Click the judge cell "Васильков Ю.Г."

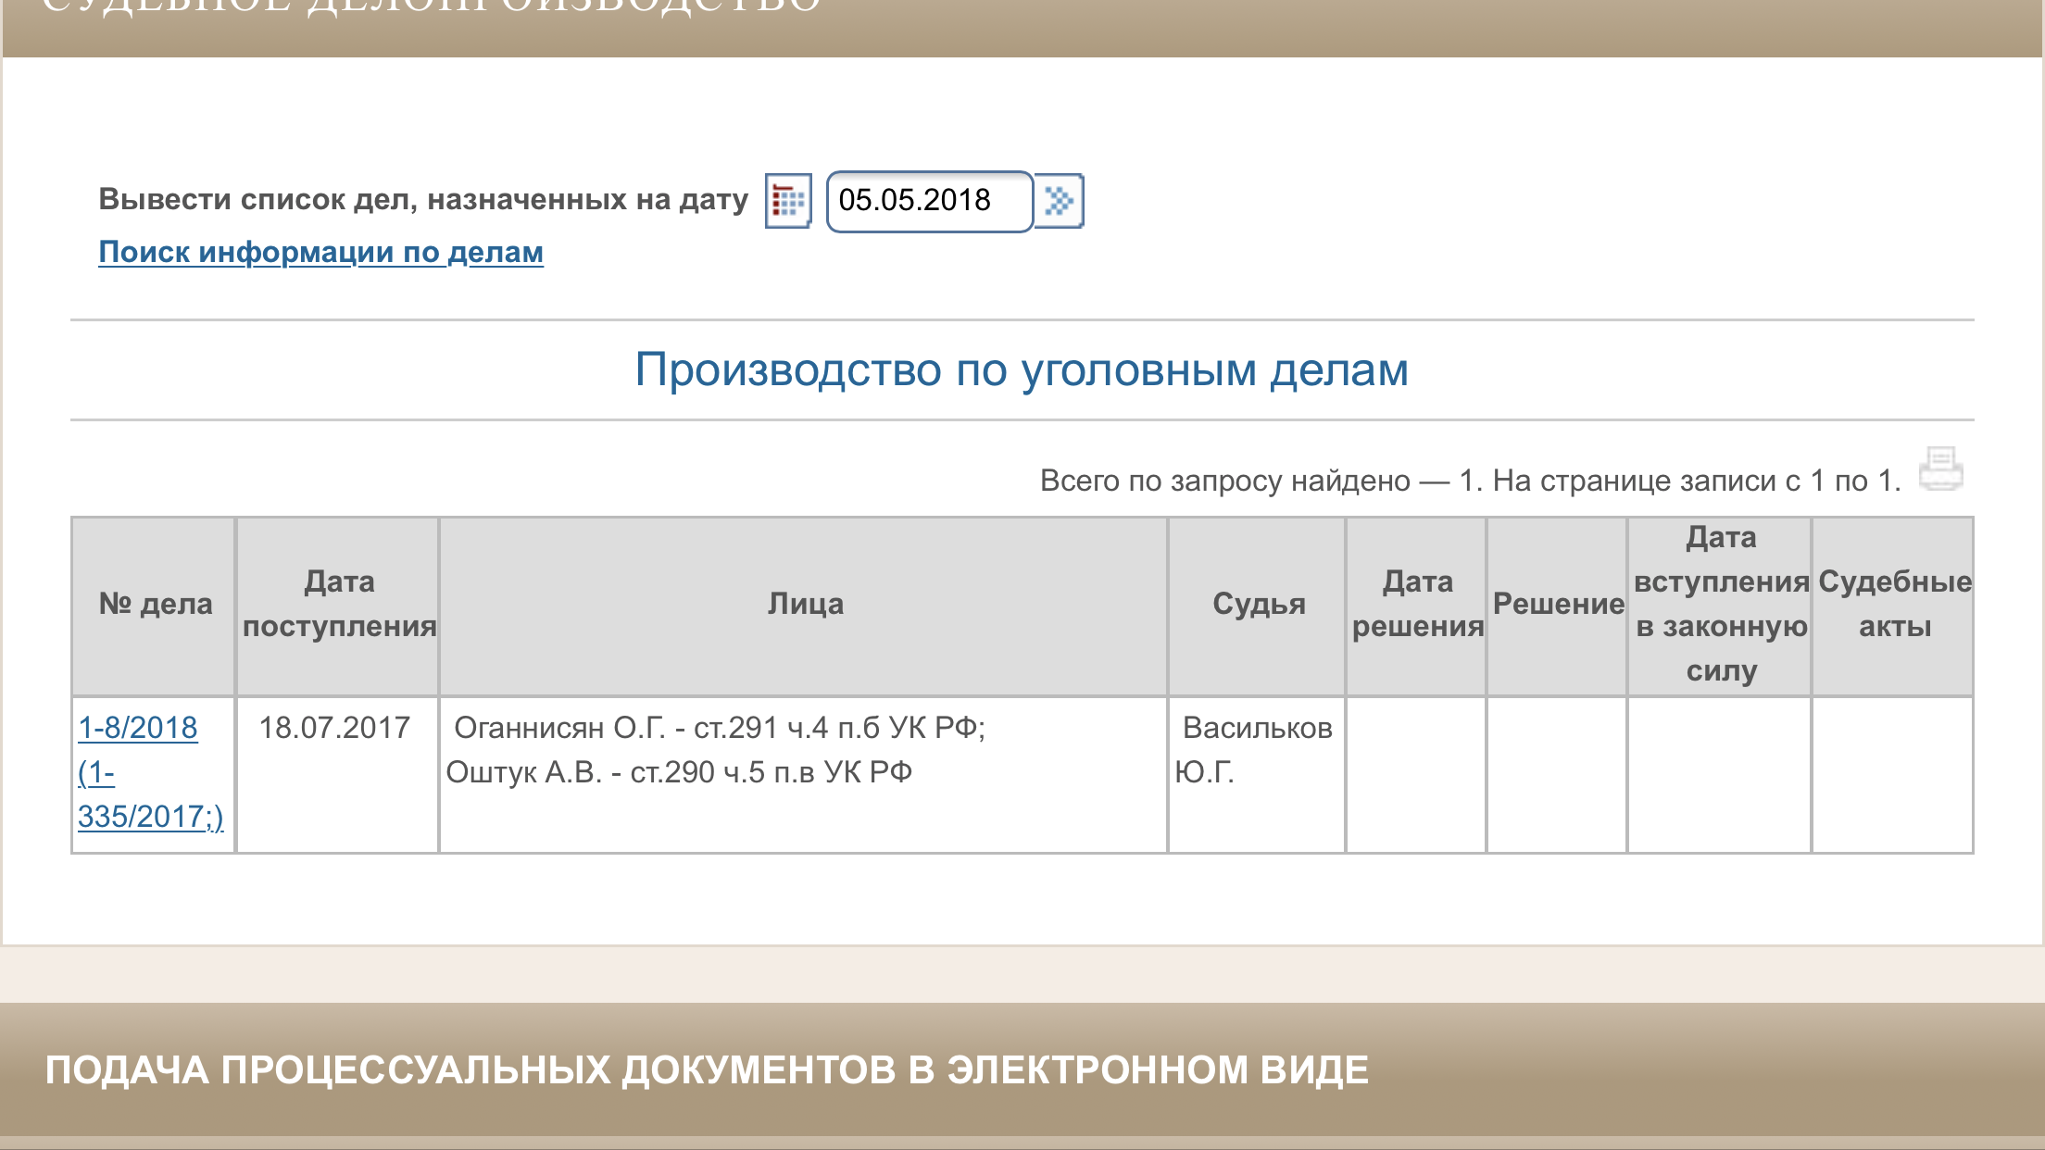pyautogui.click(x=1256, y=750)
